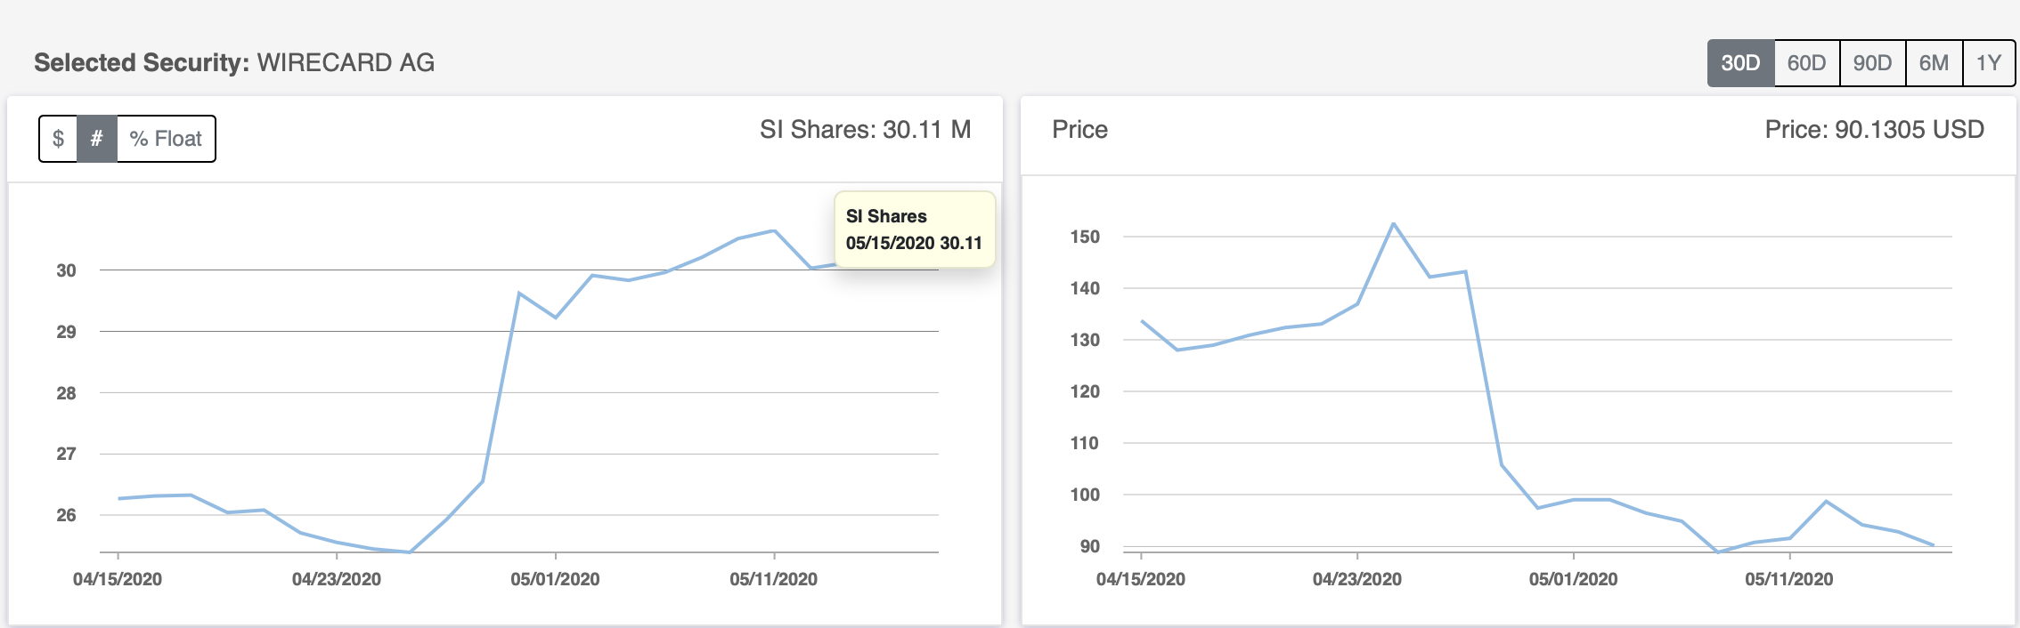Screen dimensions: 2020x628
Task: Click the 05/01/2020 label on SI chart
Action: 555,579
